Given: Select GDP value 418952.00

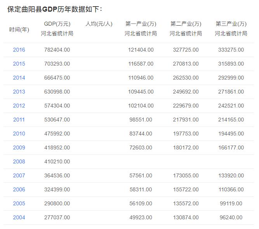Looking at the screenshot, I should point(57,147).
